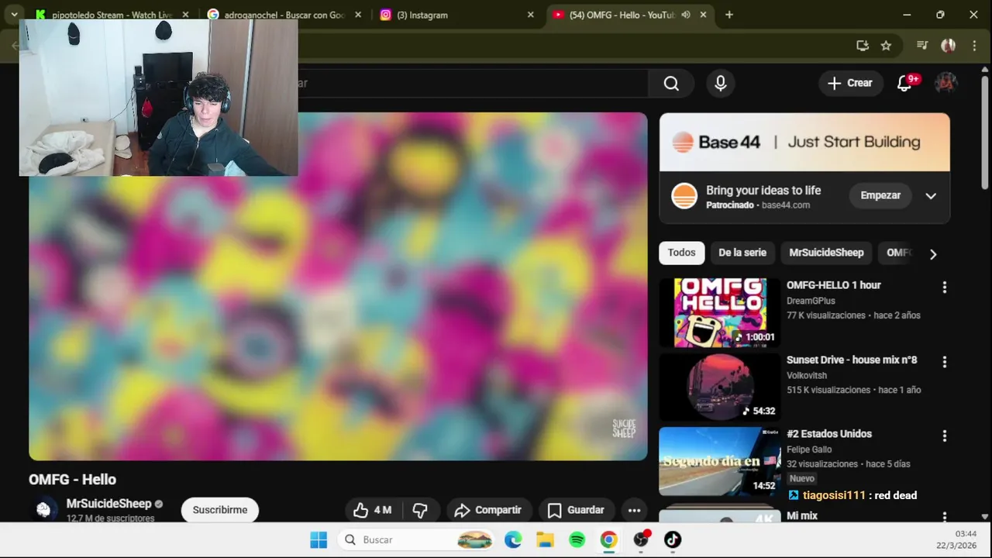This screenshot has width=992, height=558.
Task: Click the install app icon in address bar
Action: tap(863, 46)
